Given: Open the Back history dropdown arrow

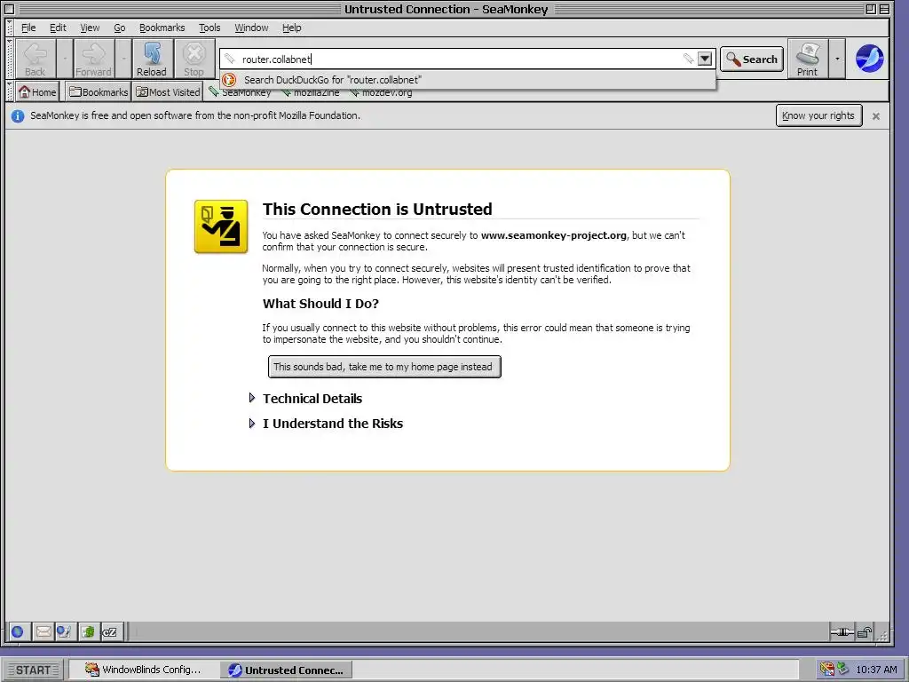Looking at the screenshot, I should coord(64,59).
